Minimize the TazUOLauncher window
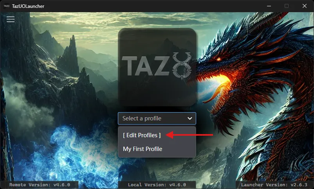The image size is (314, 189). (269, 6)
